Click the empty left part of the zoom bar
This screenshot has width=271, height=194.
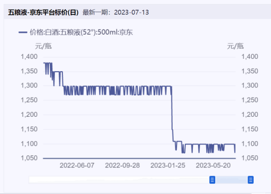(x=119, y=180)
